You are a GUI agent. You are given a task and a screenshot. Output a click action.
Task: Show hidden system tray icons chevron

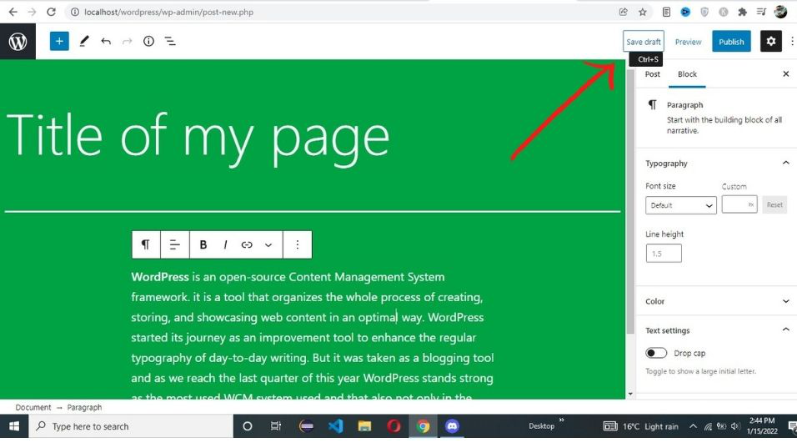click(x=693, y=426)
